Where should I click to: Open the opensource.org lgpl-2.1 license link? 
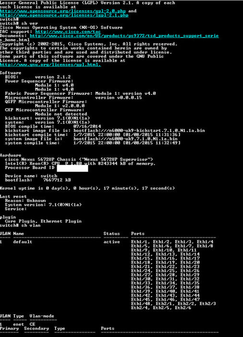click(x=64, y=15)
